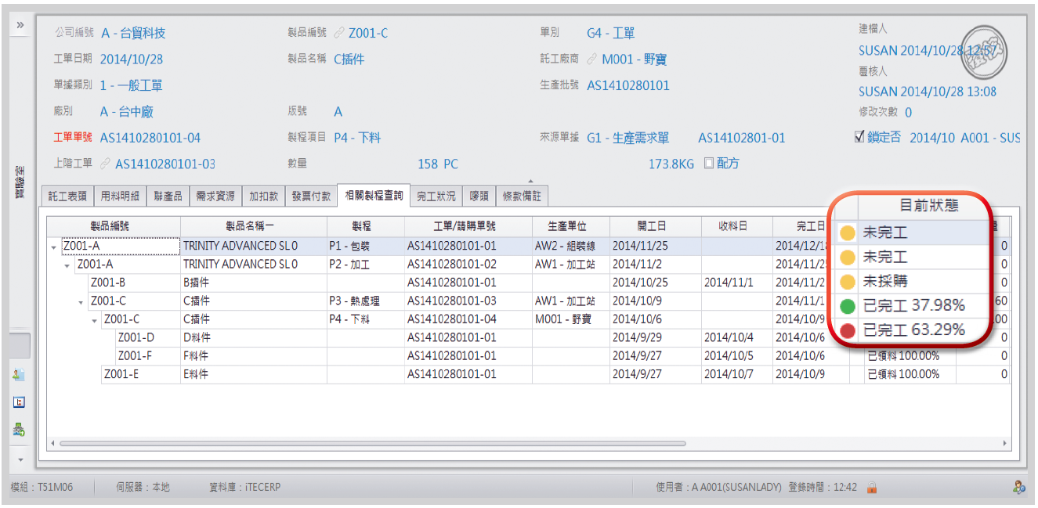Click the 廠別 field A - 台中廠
Screen dimensions: 1038x508
[x=127, y=112]
